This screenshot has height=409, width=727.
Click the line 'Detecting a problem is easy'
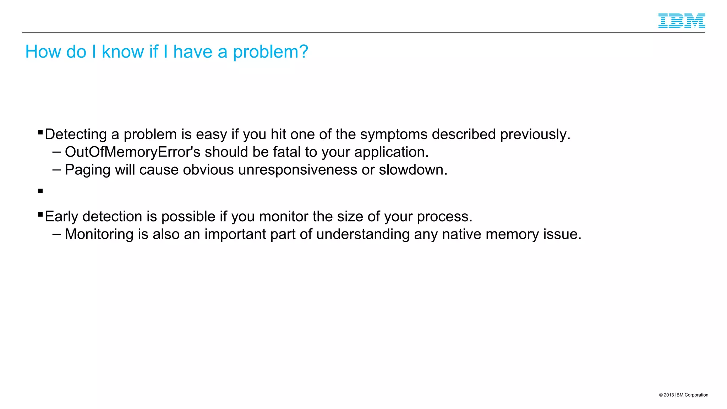coord(307,135)
